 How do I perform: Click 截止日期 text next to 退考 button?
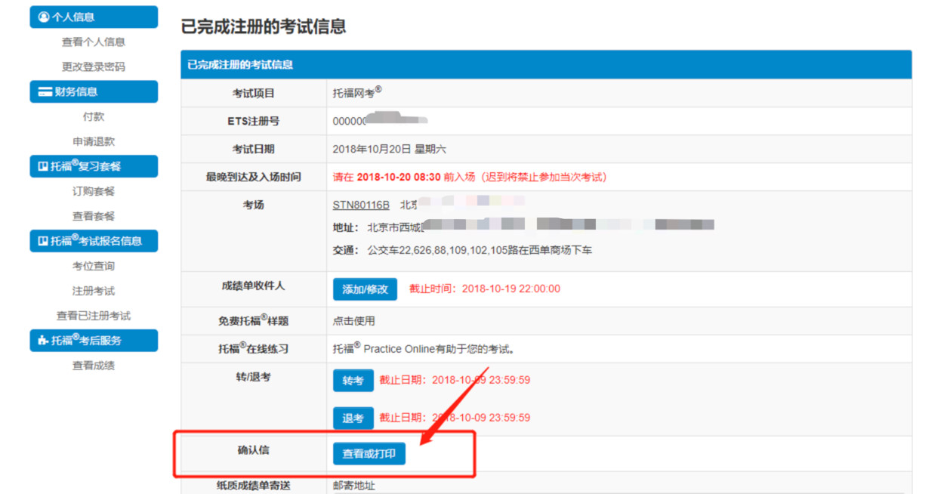455,418
